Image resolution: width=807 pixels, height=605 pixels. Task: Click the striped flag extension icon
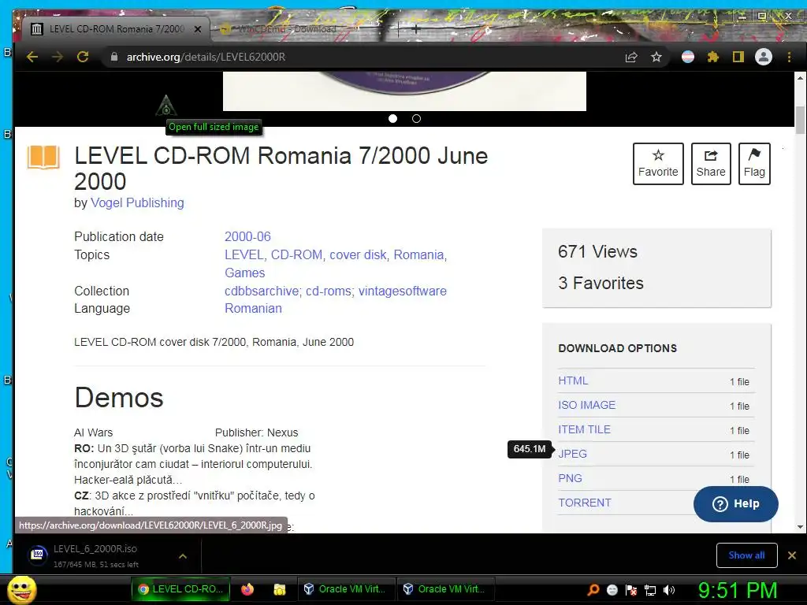click(x=687, y=57)
